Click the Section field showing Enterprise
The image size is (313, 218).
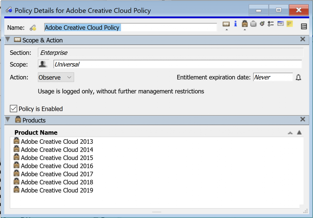(x=171, y=53)
